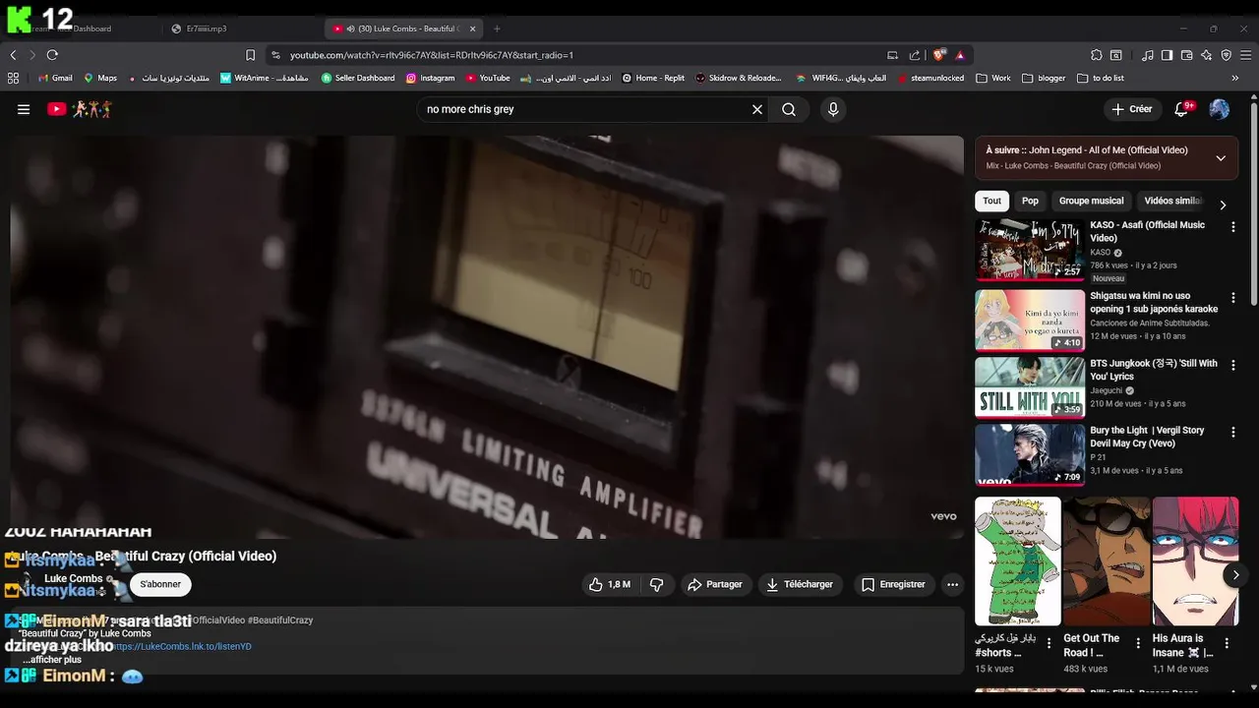The width and height of the screenshot is (1259, 708).
Task: Clear the search box with X
Action: pyautogui.click(x=757, y=109)
